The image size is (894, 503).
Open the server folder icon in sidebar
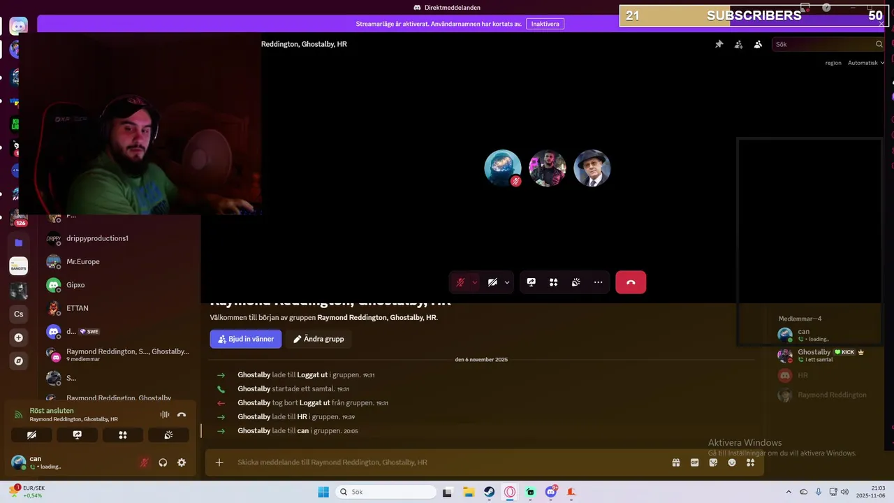coord(19,242)
